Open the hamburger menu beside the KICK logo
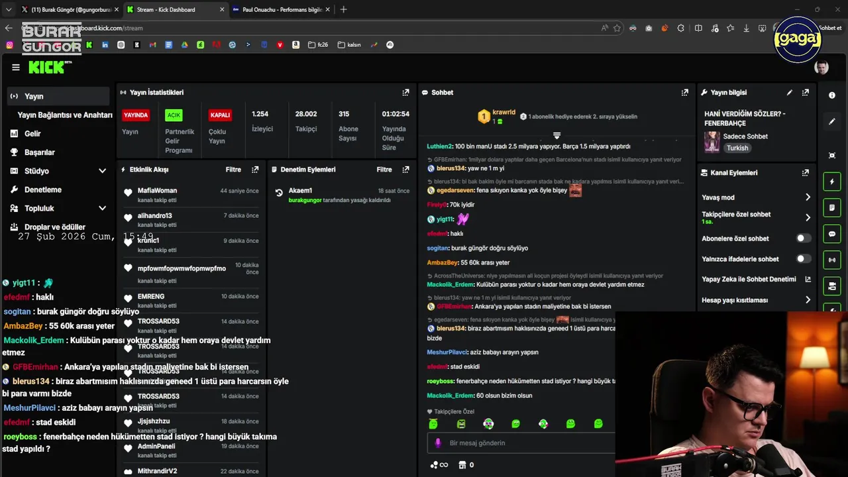Image resolution: width=848 pixels, height=477 pixels. click(x=16, y=67)
